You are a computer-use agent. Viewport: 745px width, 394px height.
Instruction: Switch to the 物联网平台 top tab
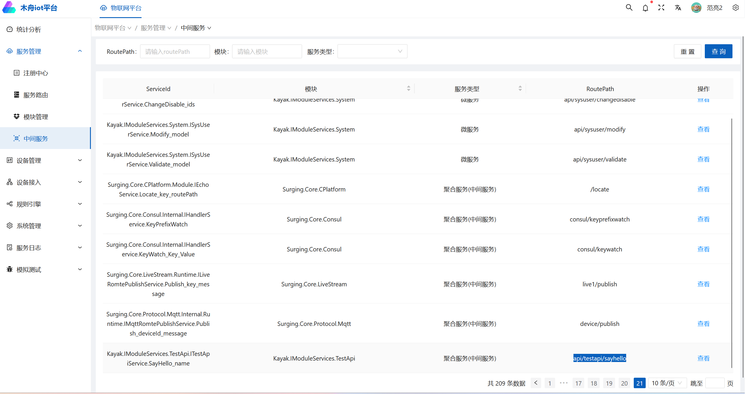click(x=121, y=8)
